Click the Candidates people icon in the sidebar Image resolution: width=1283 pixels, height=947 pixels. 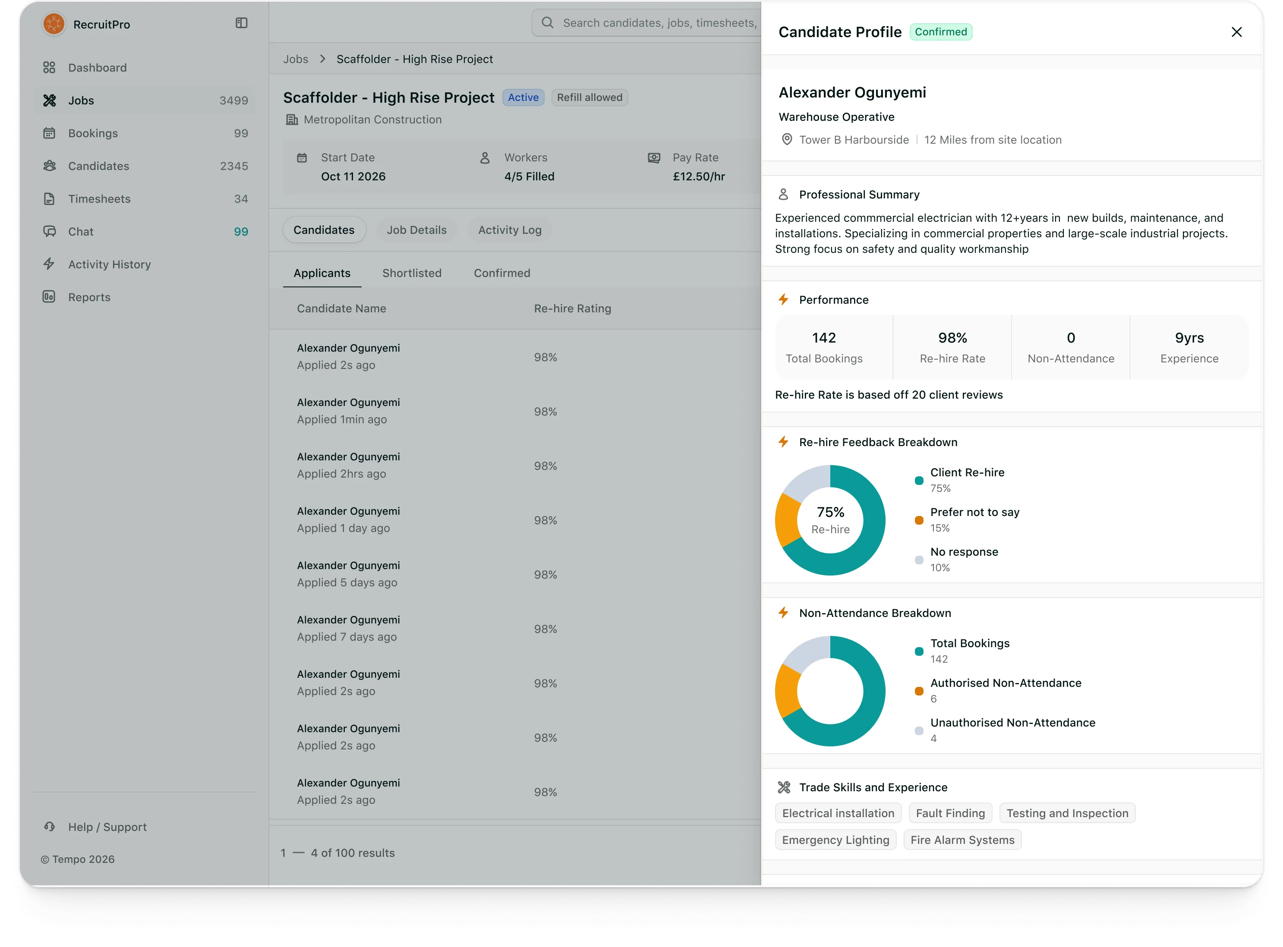click(49, 166)
